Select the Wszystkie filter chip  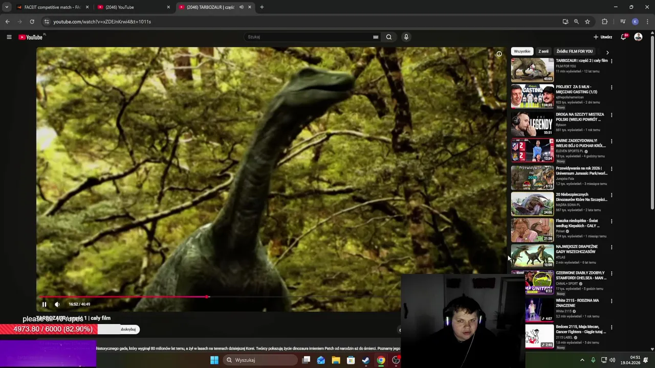[522, 51]
